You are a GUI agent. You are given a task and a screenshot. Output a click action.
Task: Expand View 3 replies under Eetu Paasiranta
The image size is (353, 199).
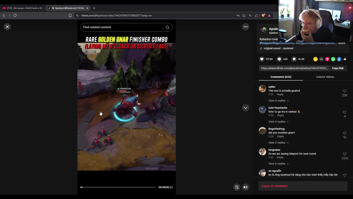point(279,122)
